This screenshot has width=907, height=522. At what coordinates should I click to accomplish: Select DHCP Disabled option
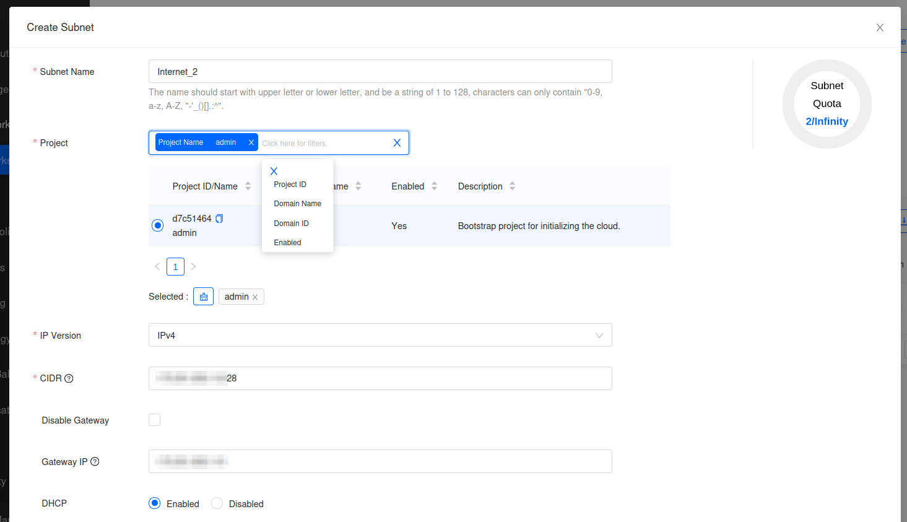[217, 503]
